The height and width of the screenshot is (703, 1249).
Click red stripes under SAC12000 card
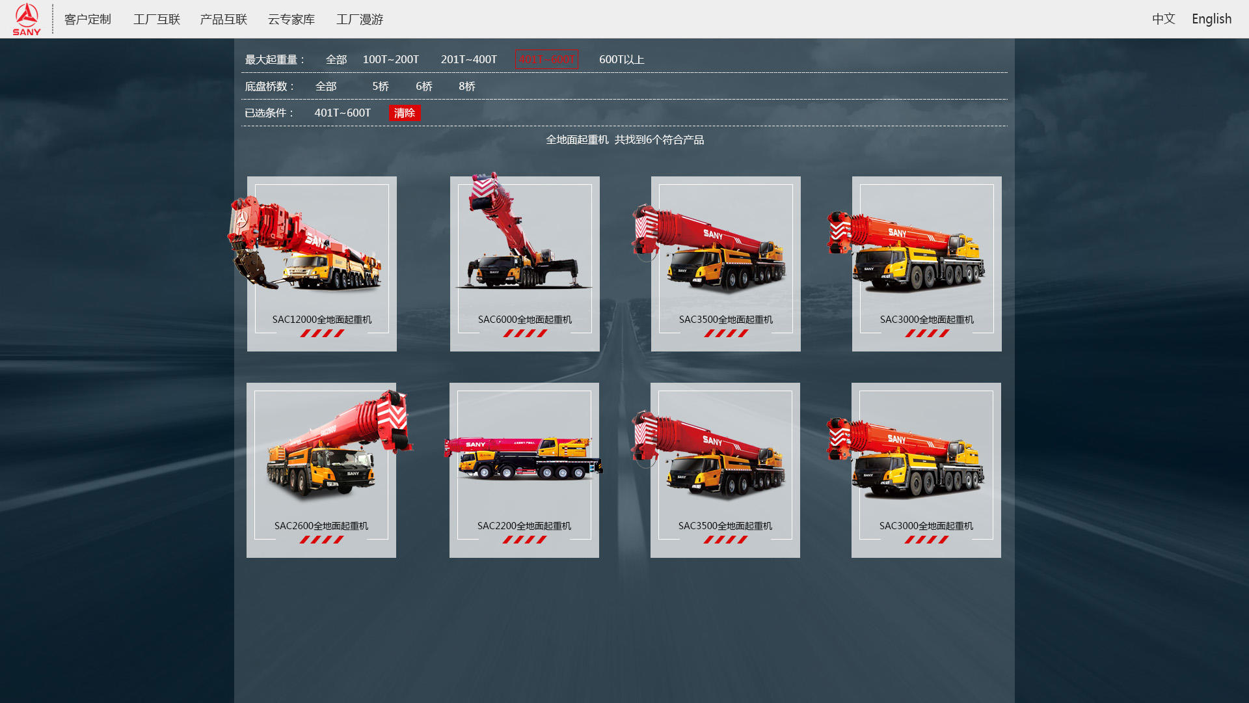point(322,333)
